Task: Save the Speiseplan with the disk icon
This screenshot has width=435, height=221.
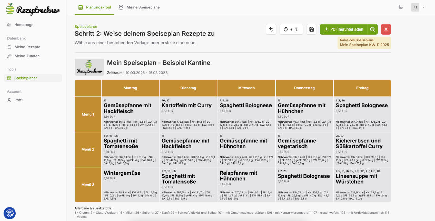Action: tap(311, 29)
